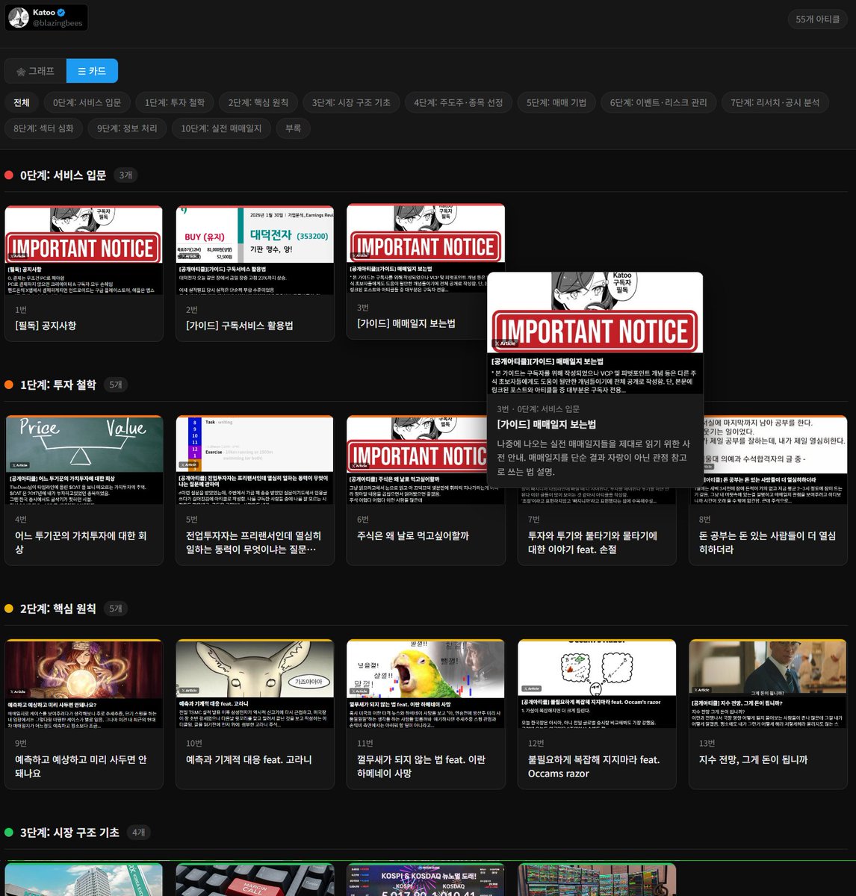Click the popup title [가이드] 매매일지 보는법
This screenshot has width=856, height=896.
point(547,424)
